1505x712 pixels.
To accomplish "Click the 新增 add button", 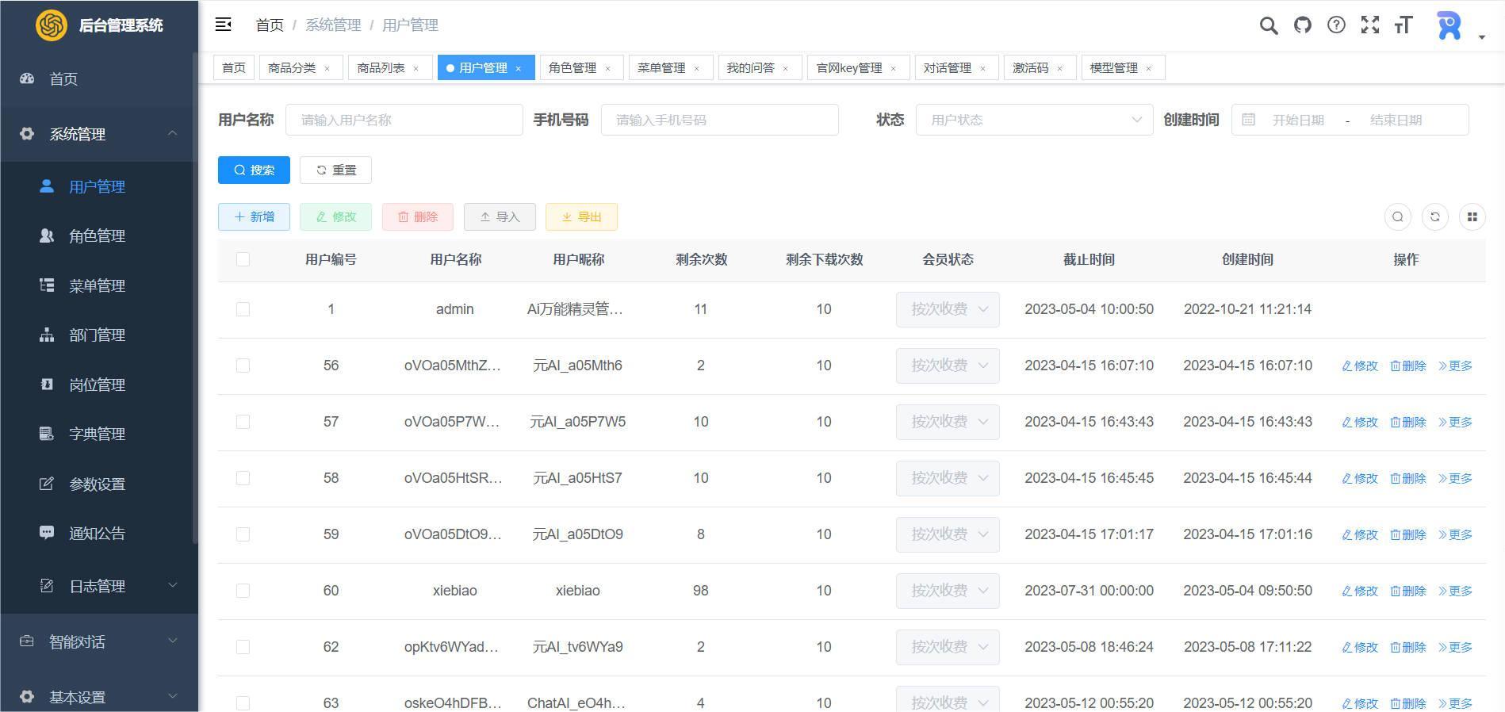I will pyautogui.click(x=254, y=216).
